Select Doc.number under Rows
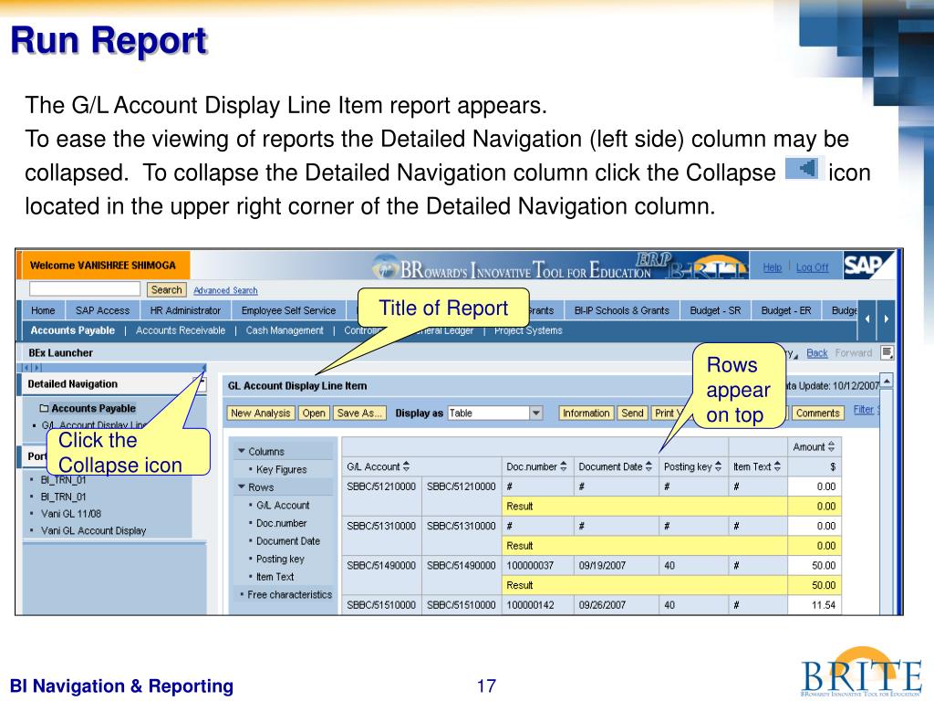934x701 pixels. [x=281, y=523]
